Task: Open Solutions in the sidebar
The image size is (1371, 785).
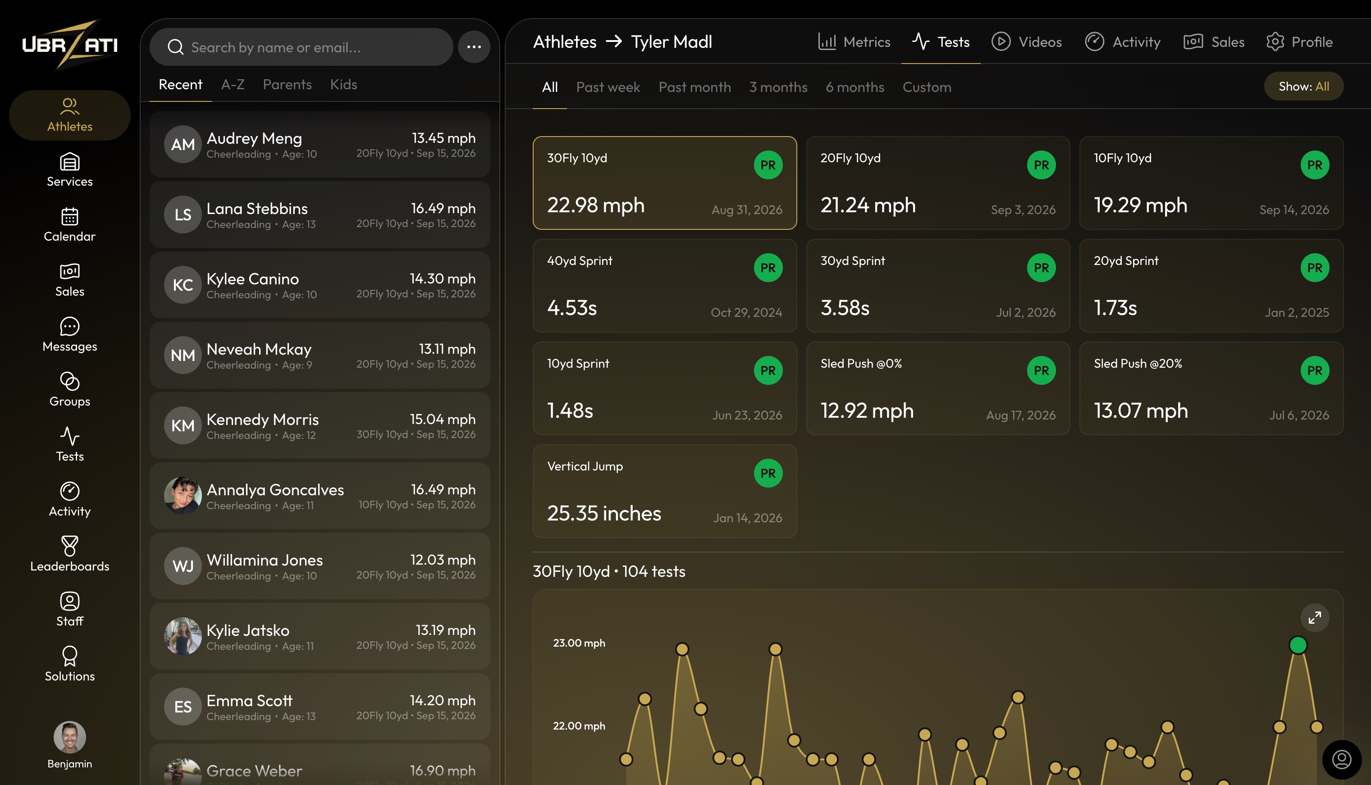Action: click(x=69, y=665)
